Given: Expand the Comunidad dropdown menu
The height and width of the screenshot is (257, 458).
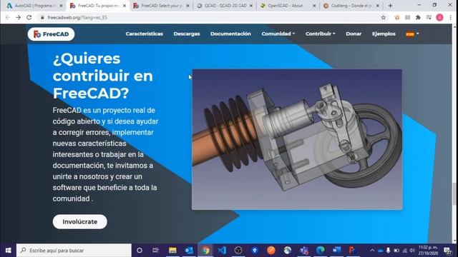Looking at the screenshot, I should click(278, 34).
